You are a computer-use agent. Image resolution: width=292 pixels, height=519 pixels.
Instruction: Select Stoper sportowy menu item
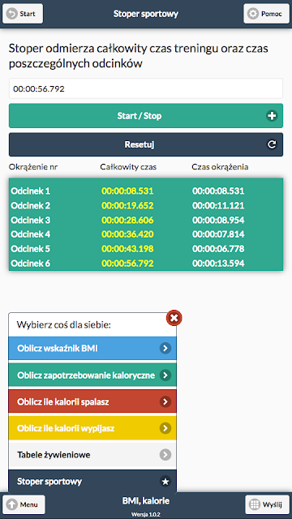pos(92,481)
